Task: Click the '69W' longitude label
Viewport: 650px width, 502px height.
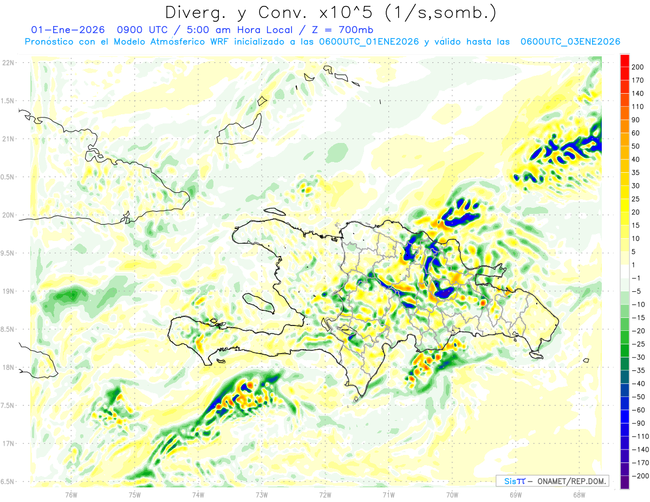Action: (x=516, y=494)
